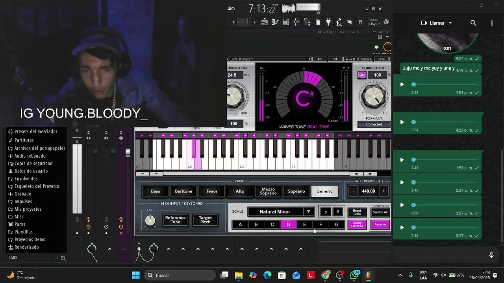504x283 pixels.
Task: Open WhatsApp chat three-dot menu
Action: pyautogui.click(x=492, y=23)
